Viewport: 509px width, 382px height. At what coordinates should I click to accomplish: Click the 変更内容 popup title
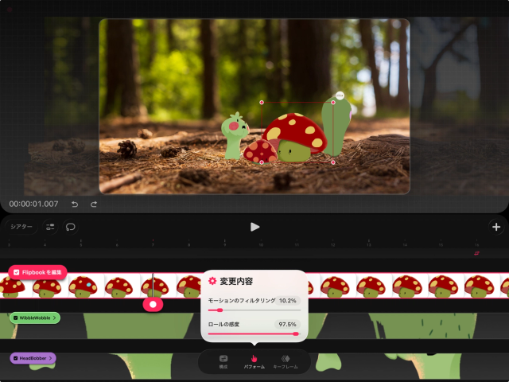pos(236,281)
